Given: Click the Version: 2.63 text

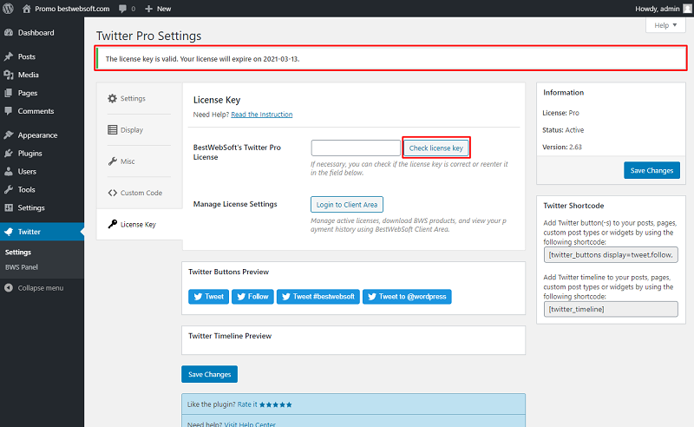Looking at the screenshot, I should 562,147.
